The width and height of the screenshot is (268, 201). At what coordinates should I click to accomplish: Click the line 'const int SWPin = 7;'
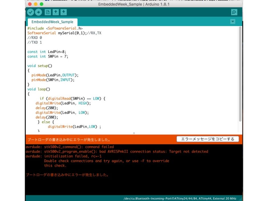48,56
